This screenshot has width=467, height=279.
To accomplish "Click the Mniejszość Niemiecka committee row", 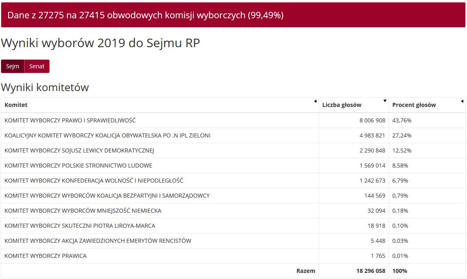I will tap(83, 211).
